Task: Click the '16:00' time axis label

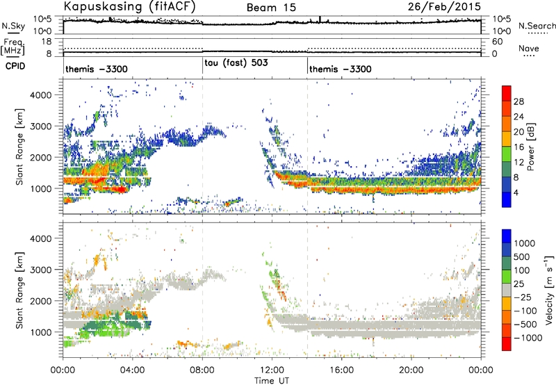Action: click(x=341, y=370)
